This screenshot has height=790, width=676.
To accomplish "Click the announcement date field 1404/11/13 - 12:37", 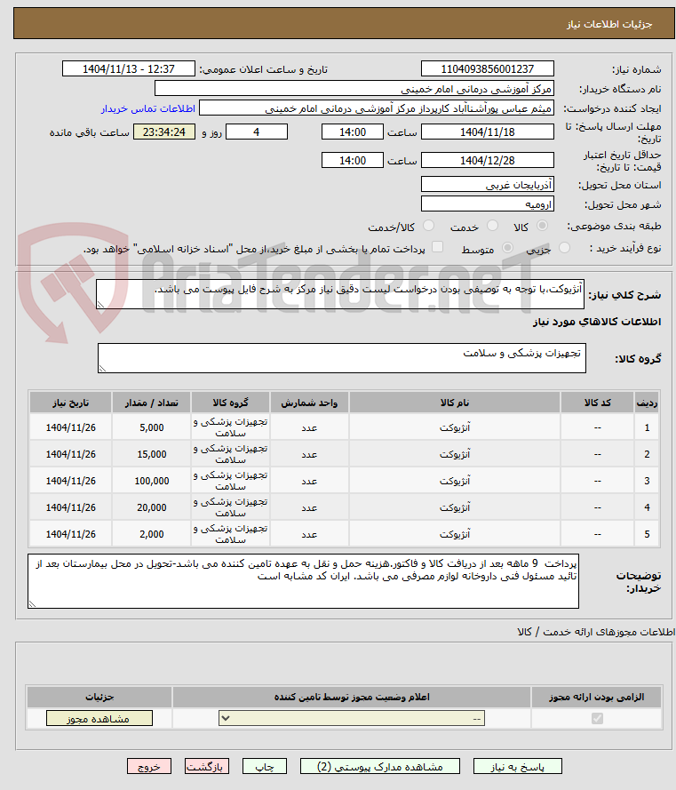I will 129,69.
